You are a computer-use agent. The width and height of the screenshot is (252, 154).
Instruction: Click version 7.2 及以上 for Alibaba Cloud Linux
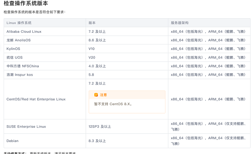coord(97,32)
